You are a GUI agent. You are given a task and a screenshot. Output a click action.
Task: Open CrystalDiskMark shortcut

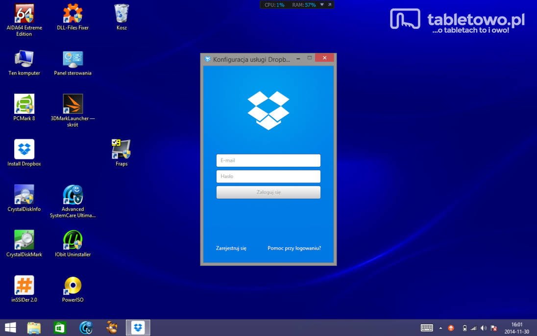(x=24, y=243)
